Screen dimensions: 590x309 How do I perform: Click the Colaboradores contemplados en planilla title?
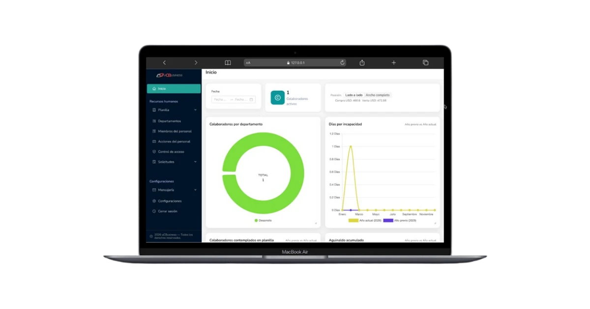(x=241, y=240)
